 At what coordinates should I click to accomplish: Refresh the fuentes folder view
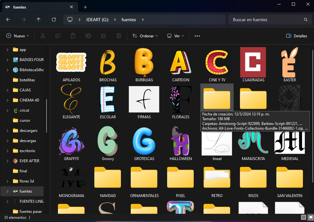pyautogui.click(x=54, y=20)
